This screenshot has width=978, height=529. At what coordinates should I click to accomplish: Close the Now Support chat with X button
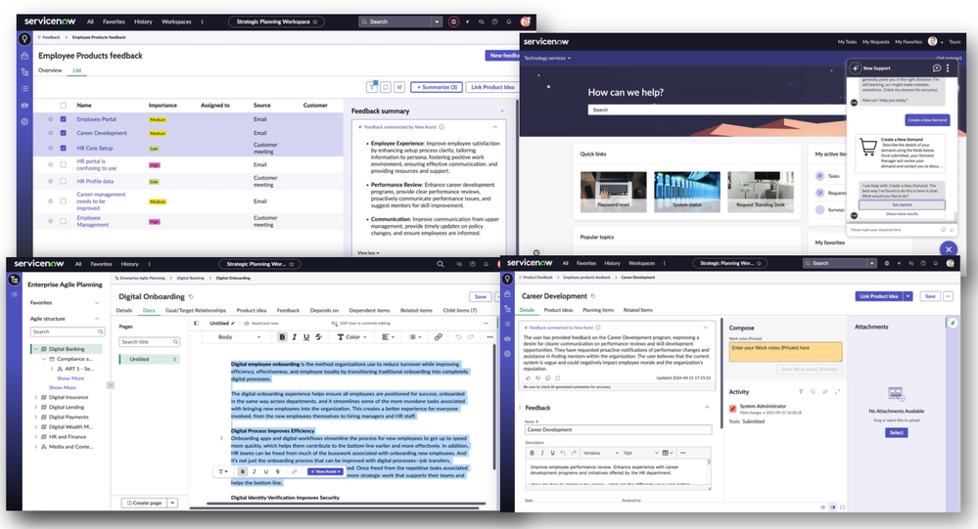click(x=947, y=249)
